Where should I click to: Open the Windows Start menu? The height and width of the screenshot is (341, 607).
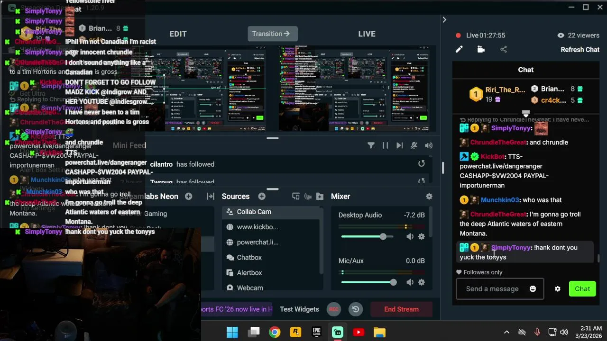(232, 332)
